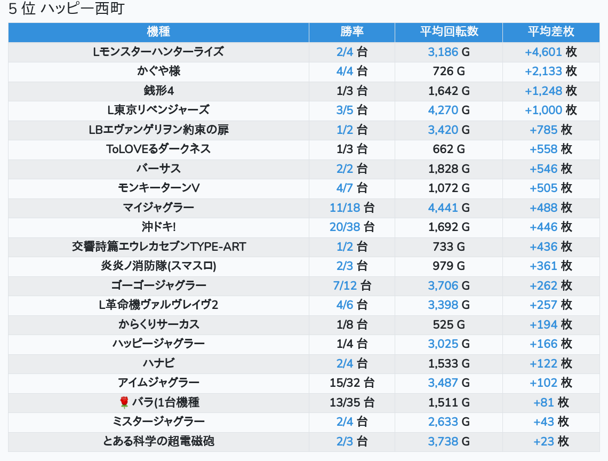The width and height of the screenshot is (608, 461).
Task: Click 20/38 win rate for 沖ドキ!
Action: click(x=345, y=227)
